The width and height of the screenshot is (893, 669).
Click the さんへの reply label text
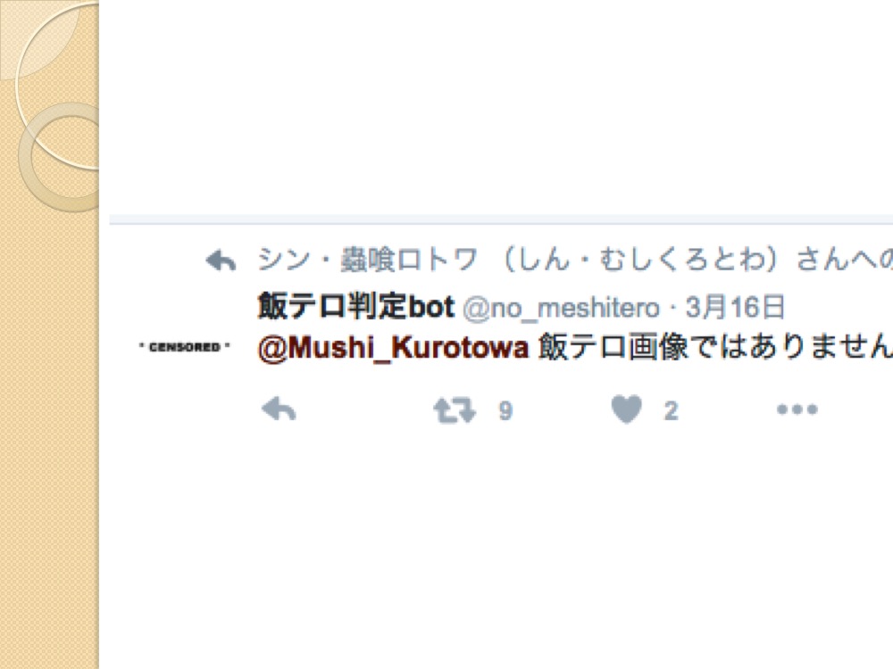tap(845, 260)
